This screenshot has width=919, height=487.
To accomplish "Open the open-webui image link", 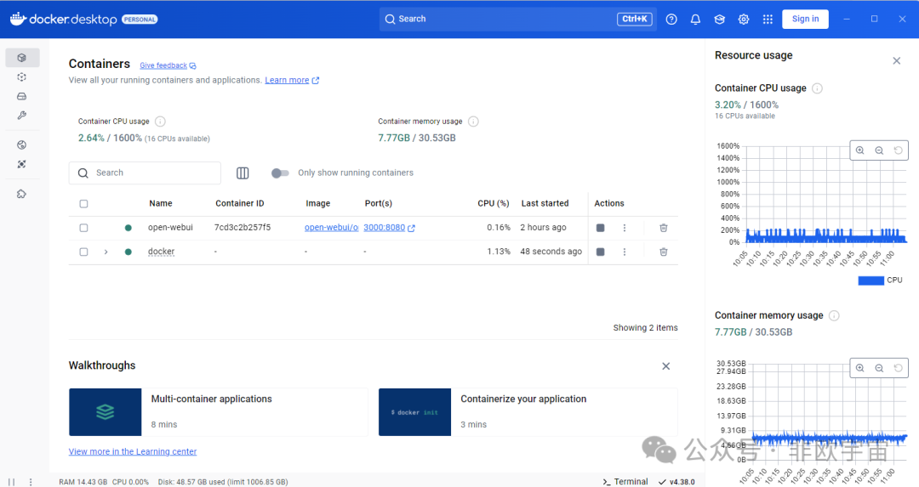I will point(331,227).
